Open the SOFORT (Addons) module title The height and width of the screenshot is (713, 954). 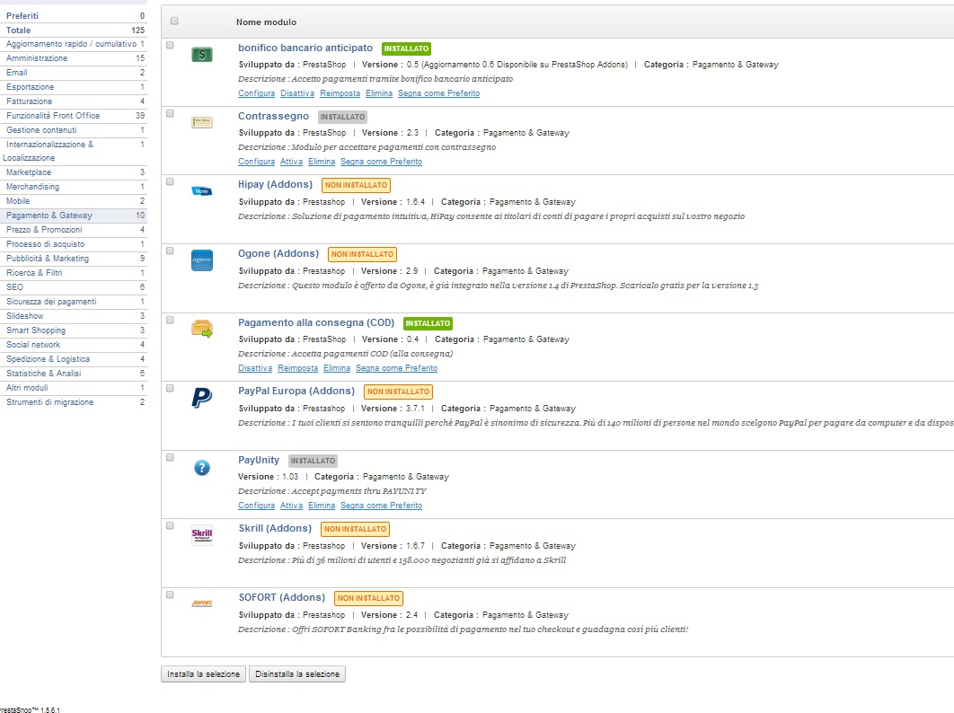click(x=282, y=597)
